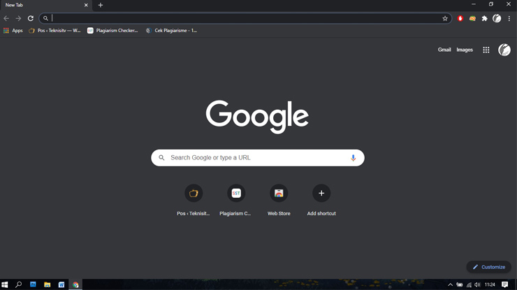This screenshot has width=517, height=290.
Task: Open the Pos ‹ Teknisitv bookmark
Action: click(54, 30)
